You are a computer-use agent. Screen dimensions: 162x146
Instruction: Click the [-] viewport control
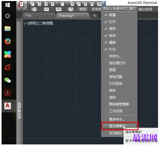pyautogui.click(x=26, y=23)
